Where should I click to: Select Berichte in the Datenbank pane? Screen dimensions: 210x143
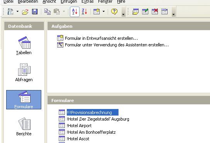pos(24,127)
